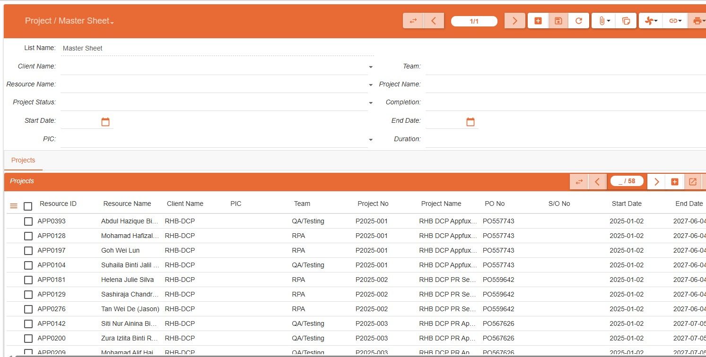
Task: Click the page number box showing / 58
Action: pos(627,181)
